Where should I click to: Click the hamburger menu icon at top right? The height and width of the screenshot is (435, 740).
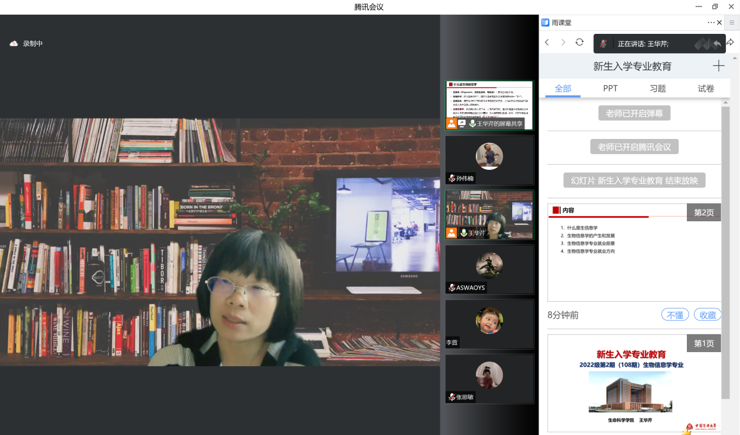(x=732, y=23)
